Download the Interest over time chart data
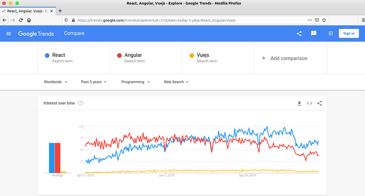 pyautogui.click(x=299, y=103)
